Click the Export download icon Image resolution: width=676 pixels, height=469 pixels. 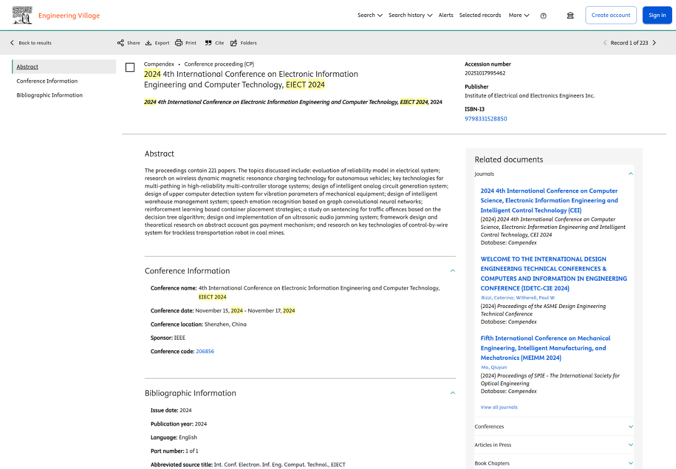(148, 43)
